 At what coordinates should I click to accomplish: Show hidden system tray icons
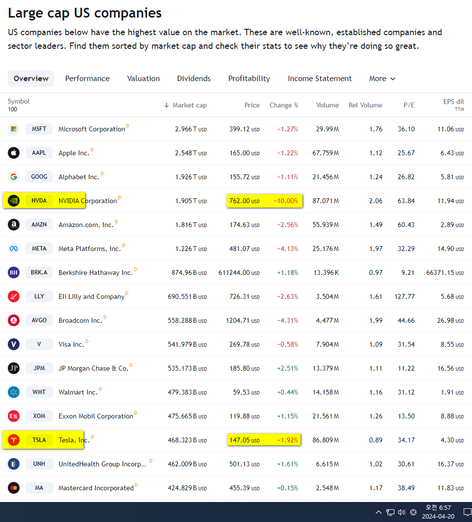(379, 512)
